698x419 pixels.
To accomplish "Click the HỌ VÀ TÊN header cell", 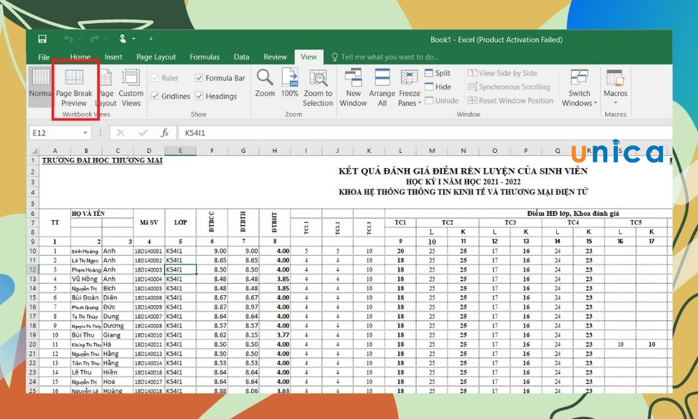I will coord(102,213).
